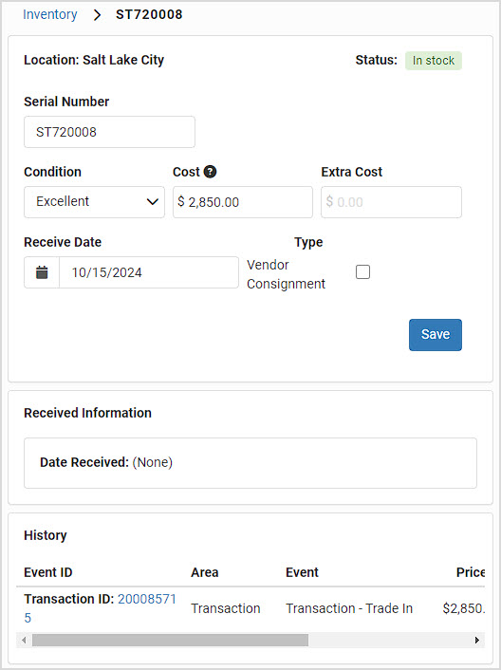Click the Event ID column header
This screenshot has width=501, height=670.
pyautogui.click(x=48, y=572)
